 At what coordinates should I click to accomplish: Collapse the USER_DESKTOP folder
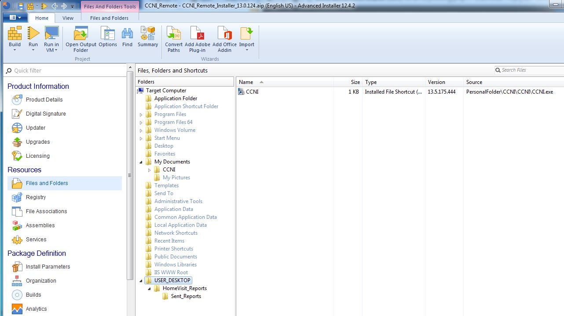[x=141, y=280]
